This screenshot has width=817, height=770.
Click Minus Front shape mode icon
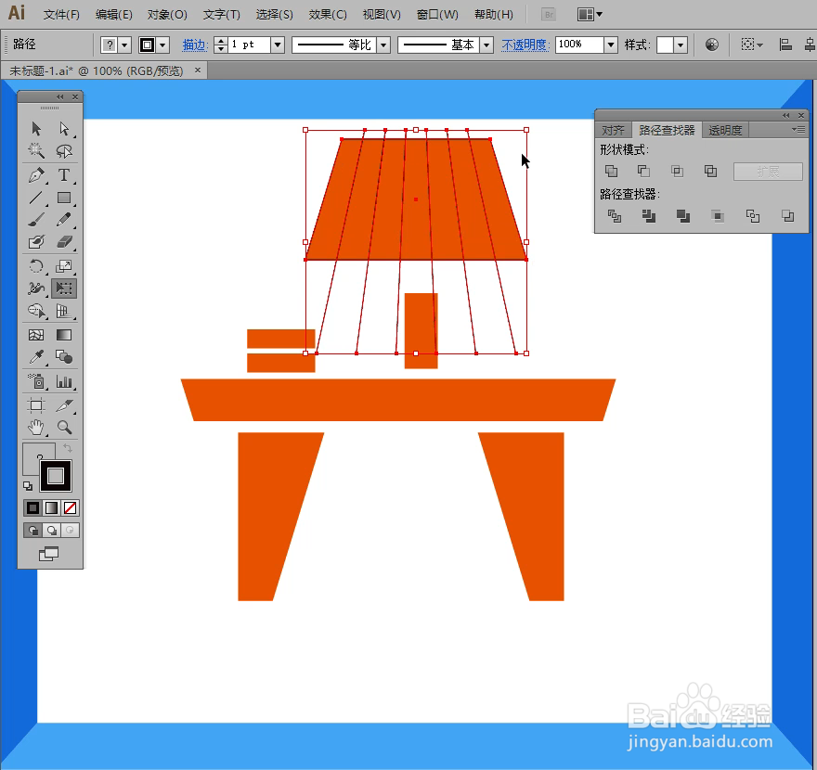(x=644, y=171)
